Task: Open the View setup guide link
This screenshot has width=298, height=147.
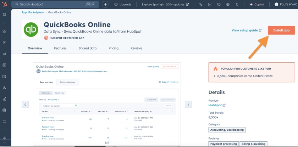Action: pos(247,30)
